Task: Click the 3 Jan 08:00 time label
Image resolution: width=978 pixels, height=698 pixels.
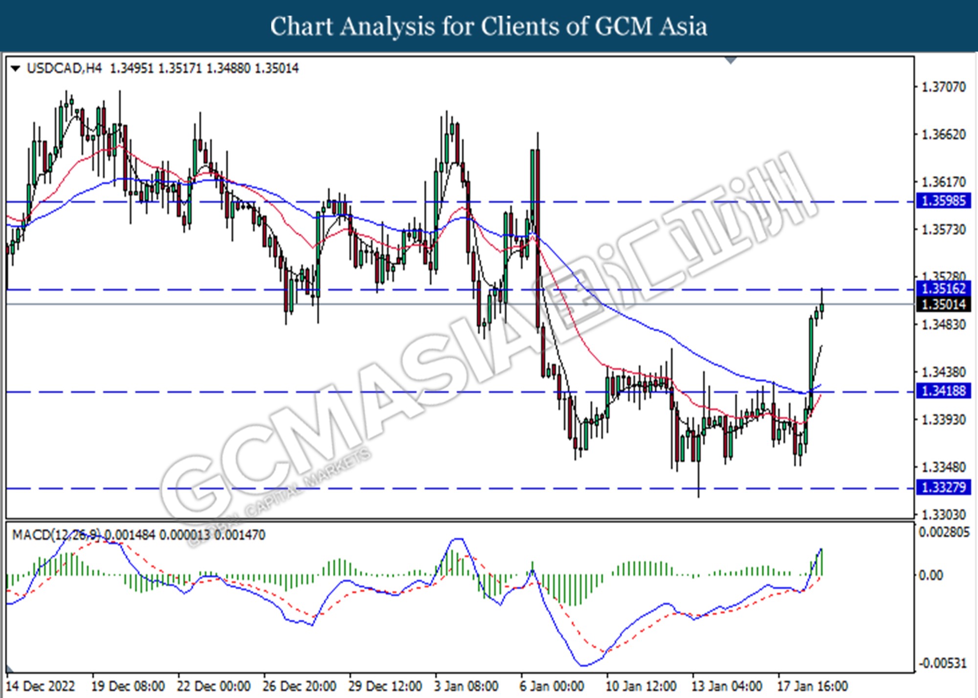Action: [467, 686]
